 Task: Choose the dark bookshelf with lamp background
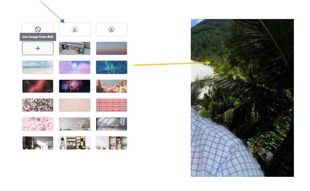point(74,143)
